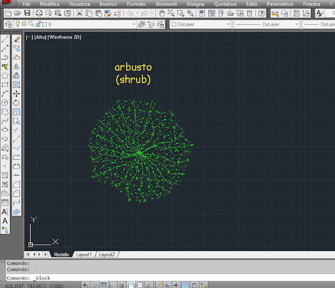Toggle Grid display in status bar

coord(104,285)
